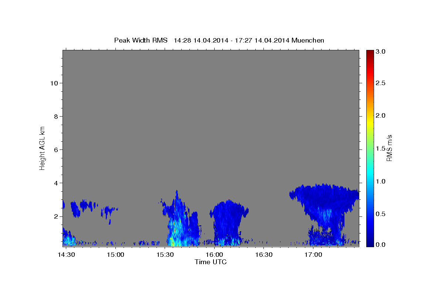Click the 16:30 time tick label
The image size is (444, 296).
click(x=264, y=255)
